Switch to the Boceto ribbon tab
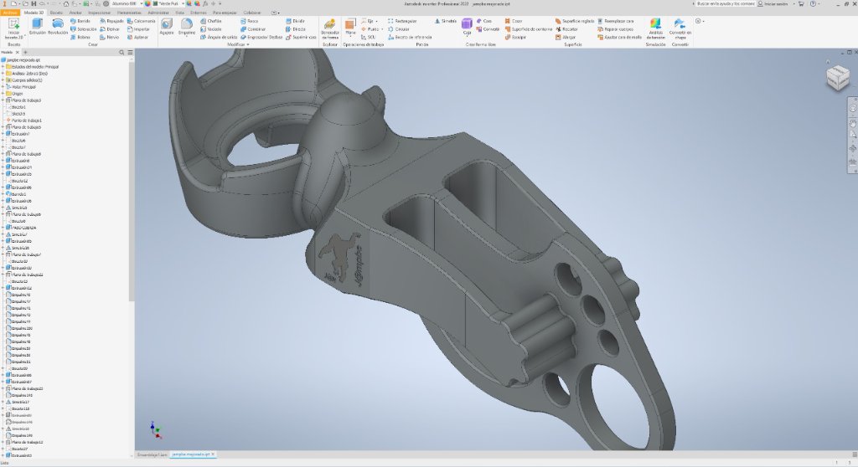858x467 pixels. tap(56, 12)
